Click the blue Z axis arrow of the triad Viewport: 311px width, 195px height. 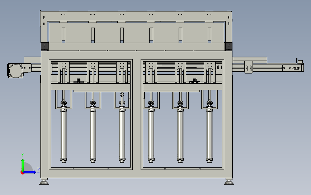29,172
